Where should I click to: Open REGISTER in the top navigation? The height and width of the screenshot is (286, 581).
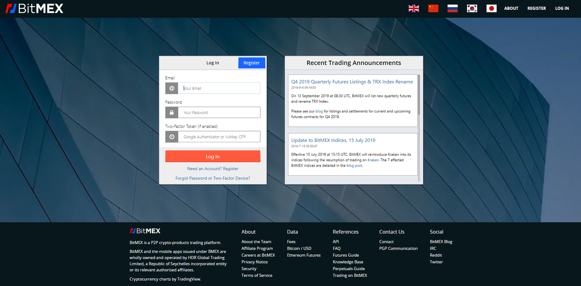tap(537, 8)
